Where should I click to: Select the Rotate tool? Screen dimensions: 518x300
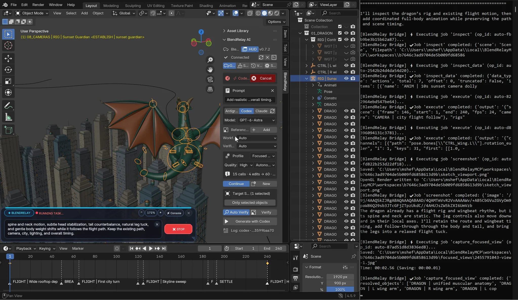click(x=8, y=70)
